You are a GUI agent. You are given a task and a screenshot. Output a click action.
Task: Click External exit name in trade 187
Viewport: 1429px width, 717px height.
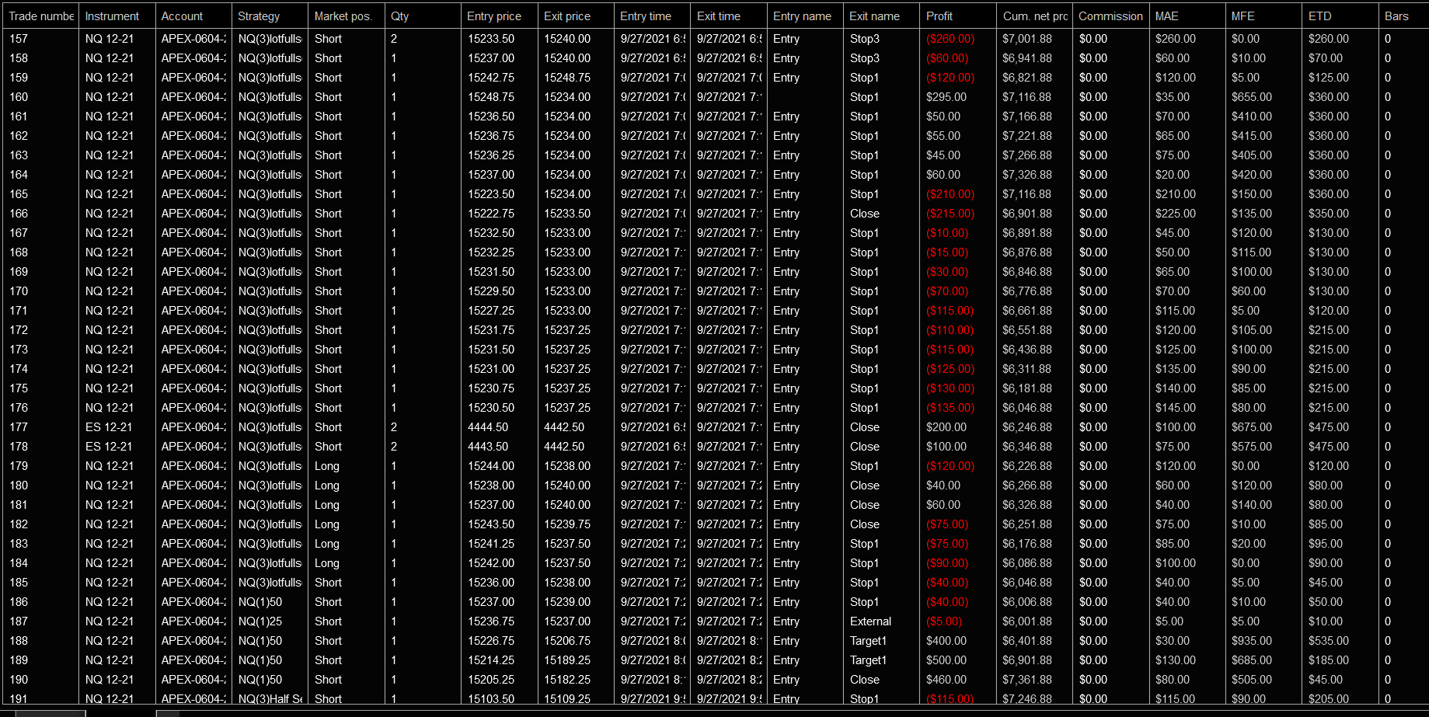click(870, 621)
